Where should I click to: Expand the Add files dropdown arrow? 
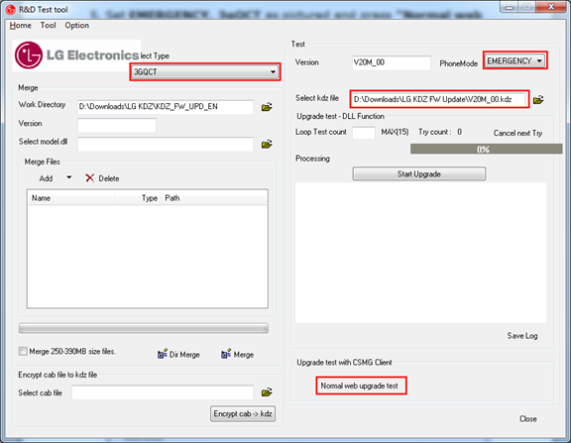(x=68, y=177)
